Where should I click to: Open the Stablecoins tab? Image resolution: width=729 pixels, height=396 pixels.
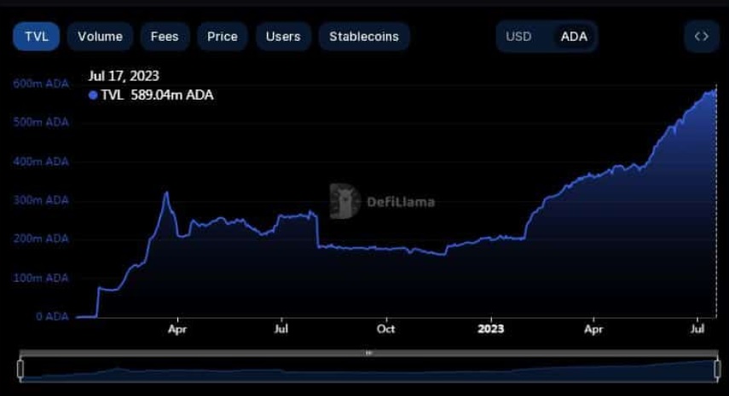pos(364,37)
